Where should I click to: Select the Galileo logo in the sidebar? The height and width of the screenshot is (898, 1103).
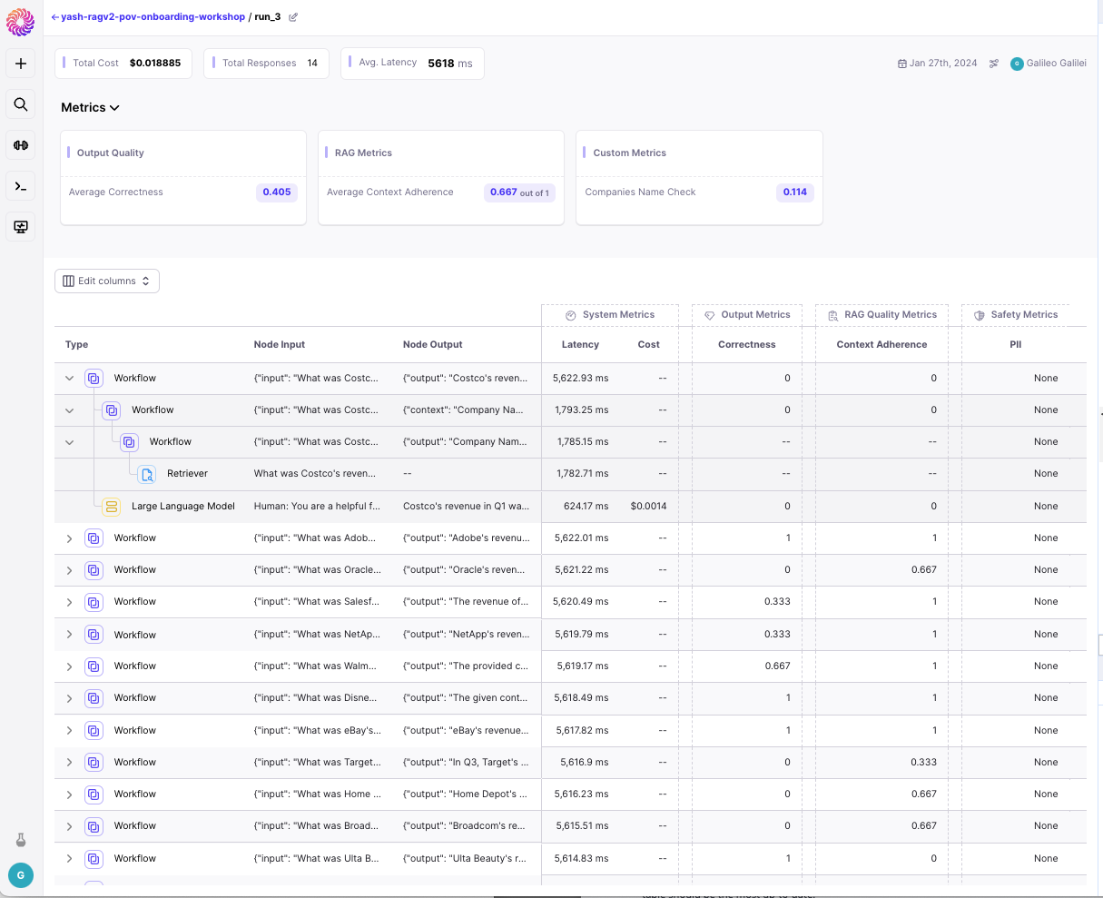20,21
